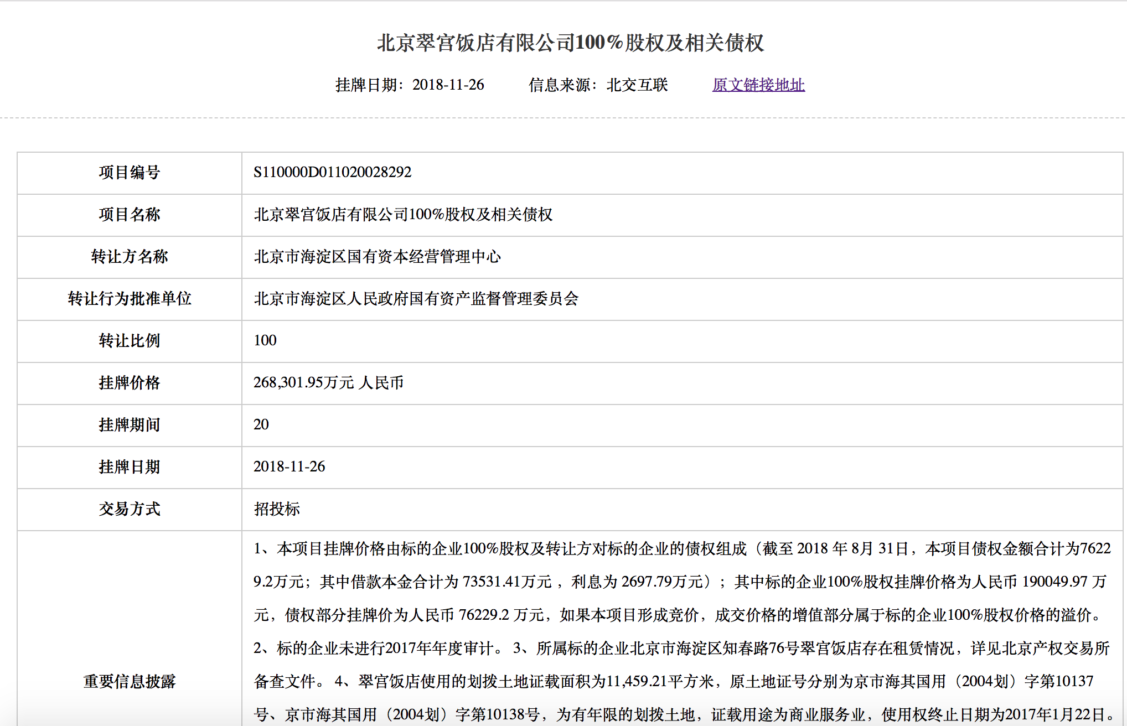Click the 转让方名称 label cell

click(x=130, y=257)
